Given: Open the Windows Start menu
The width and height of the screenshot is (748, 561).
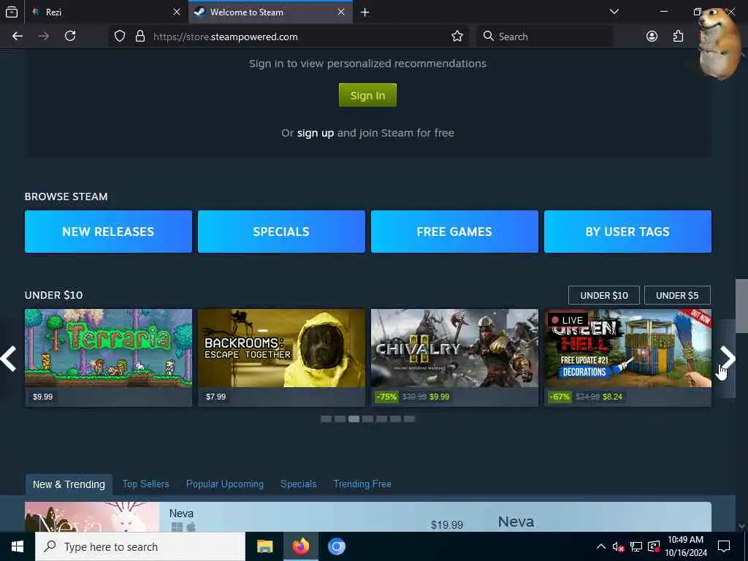Looking at the screenshot, I should click(18, 546).
